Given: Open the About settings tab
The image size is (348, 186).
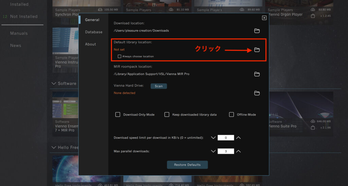Looking at the screenshot, I should point(90,44).
